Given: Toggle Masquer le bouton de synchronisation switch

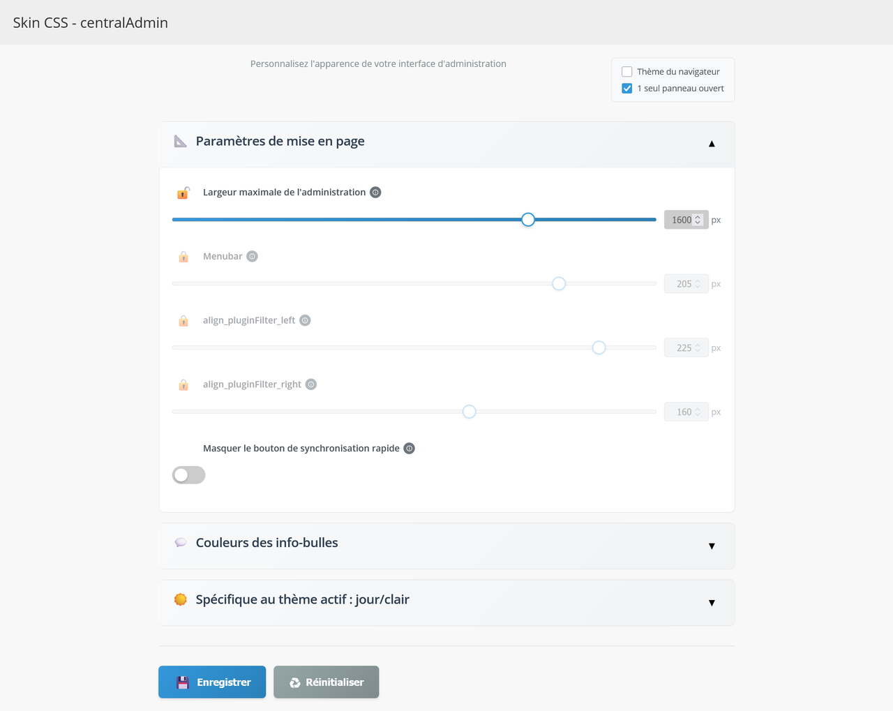Looking at the screenshot, I should [x=189, y=475].
